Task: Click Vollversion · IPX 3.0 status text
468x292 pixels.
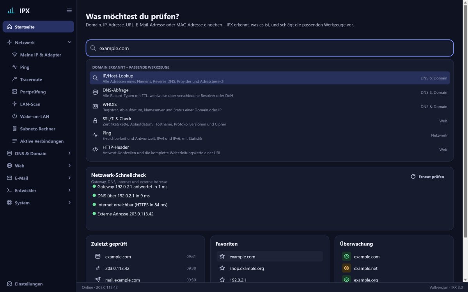Action: (x=446, y=287)
